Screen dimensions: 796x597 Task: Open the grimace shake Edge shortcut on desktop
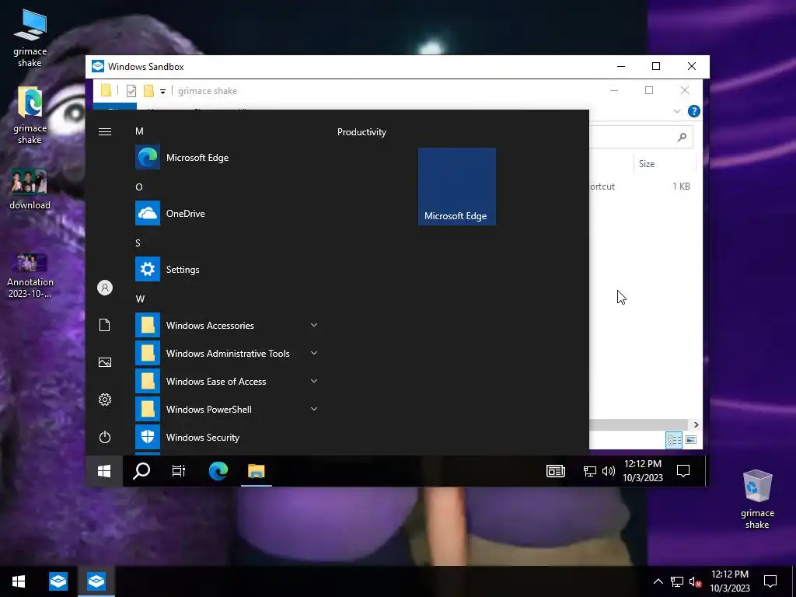[30, 115]
